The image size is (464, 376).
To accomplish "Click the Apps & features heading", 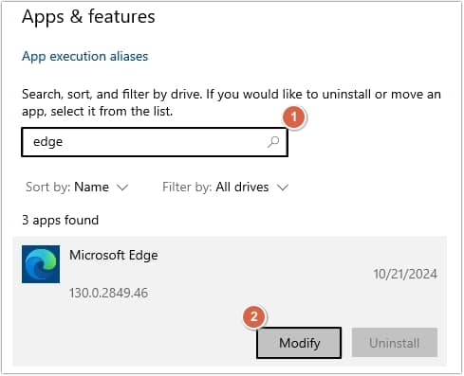I will pos(88,17).
